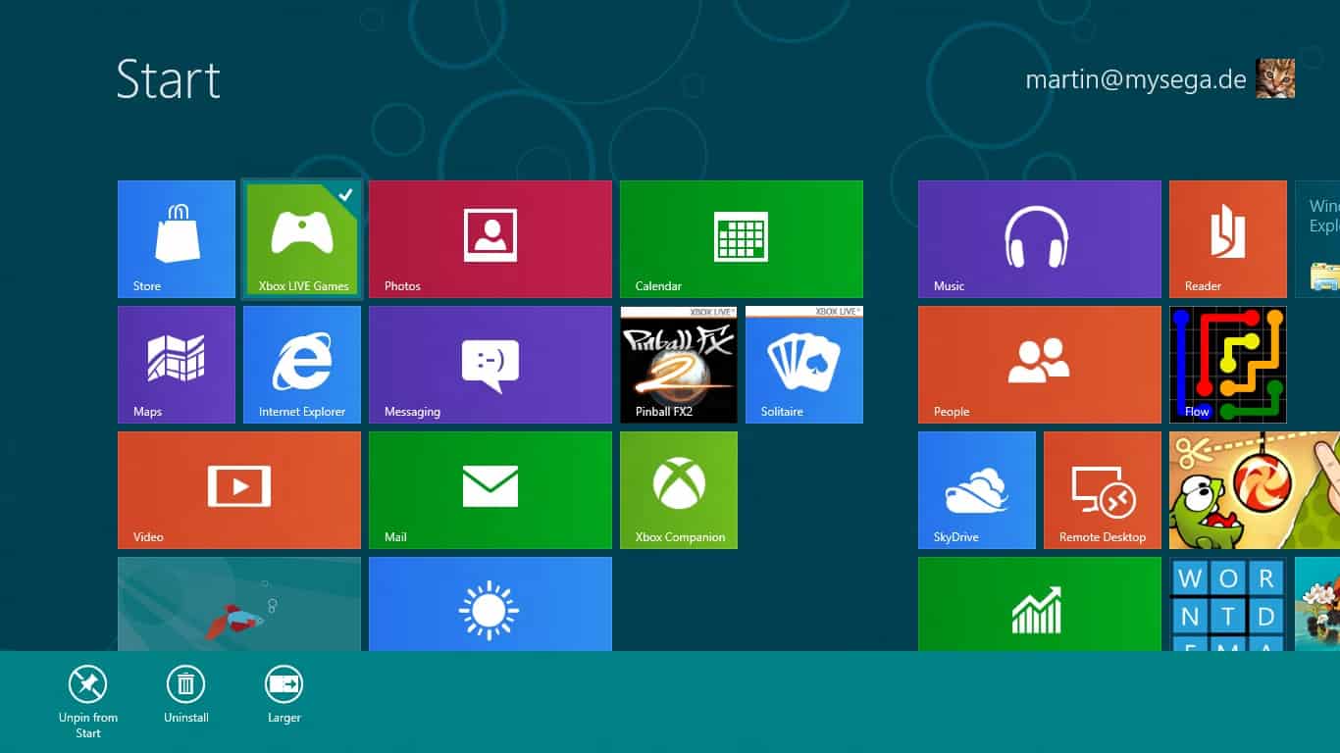The height and width of the screenshot is (753, 1340).
Task: Open the Store tile
Action: pyautogui.click(x=177, y=239)
